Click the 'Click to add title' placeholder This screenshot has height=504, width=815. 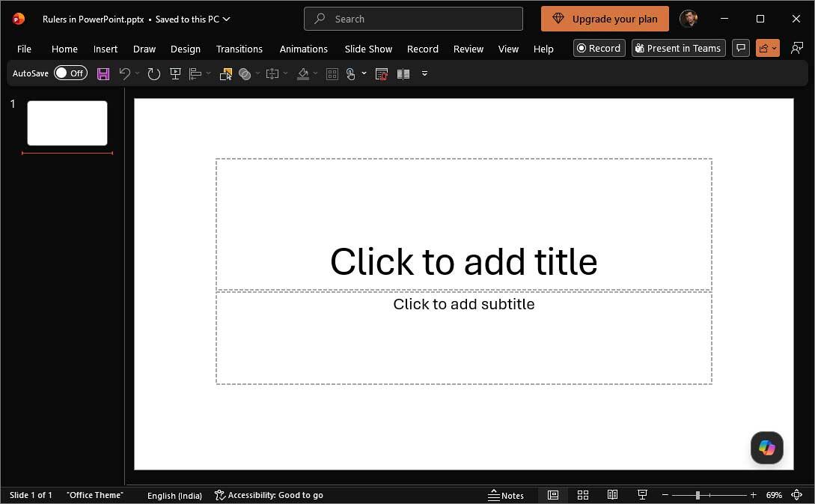pyautogui.click(x=464, y=224)
